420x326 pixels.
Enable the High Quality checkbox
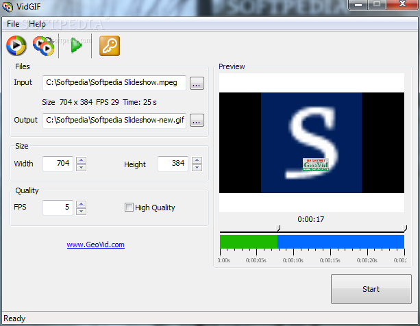(x=129, y=207)
